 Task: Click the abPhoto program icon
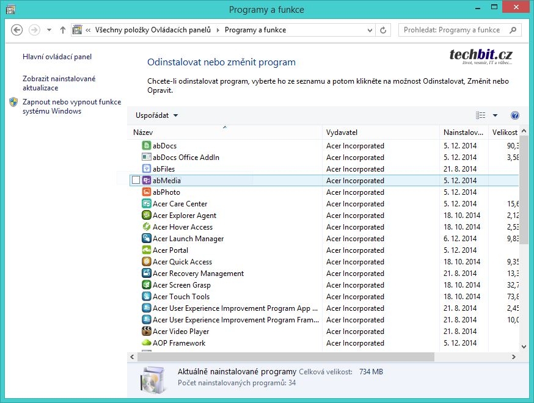[x=147, y=192]
